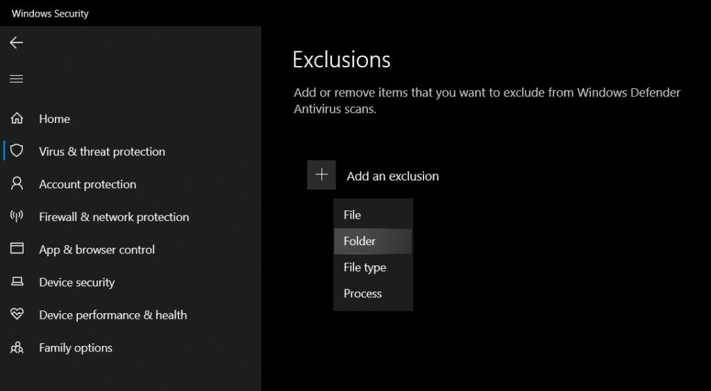Click the Add an exclusion label
The width and height of the screenshot is (711, 391).
click(x=392, y=176)
